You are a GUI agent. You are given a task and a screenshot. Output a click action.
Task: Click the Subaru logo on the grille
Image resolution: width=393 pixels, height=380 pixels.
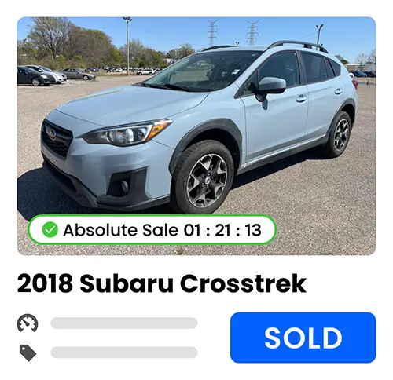pos(53,133)
